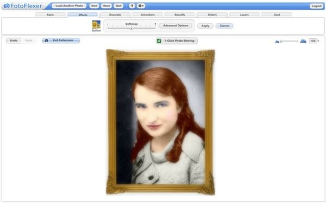Open the Decorate tab

pos(115,15)
